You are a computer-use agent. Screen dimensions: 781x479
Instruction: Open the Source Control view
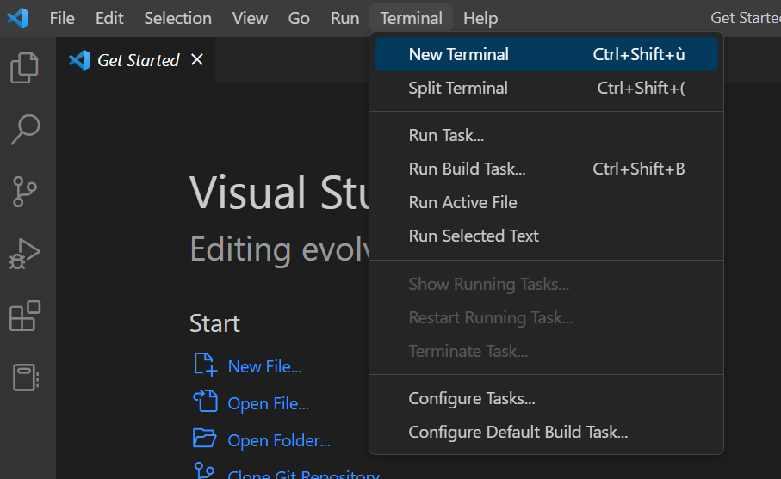pos(24,192)
